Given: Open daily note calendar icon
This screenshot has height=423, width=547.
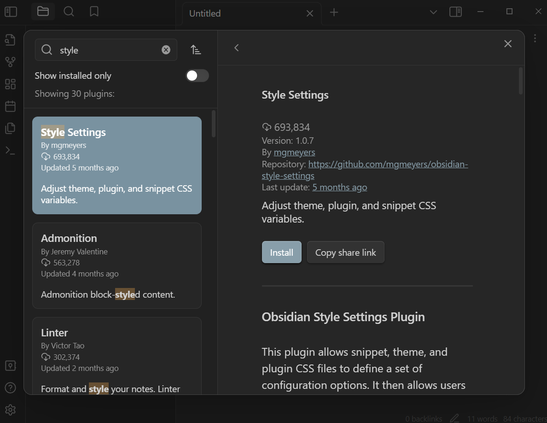Looking at the screenshot, I should coord(10,106).
